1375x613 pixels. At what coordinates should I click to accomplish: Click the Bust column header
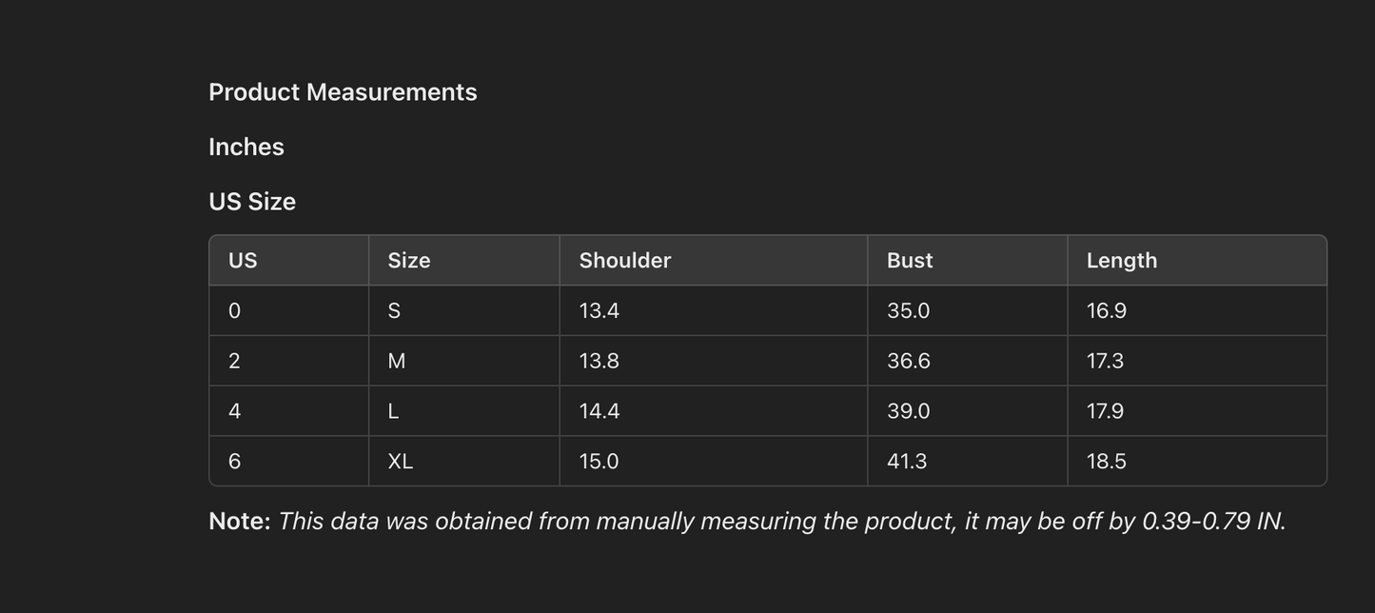pyautogui.click(x=910, y=261)
